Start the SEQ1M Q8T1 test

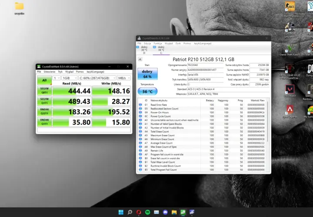[44, 90]
